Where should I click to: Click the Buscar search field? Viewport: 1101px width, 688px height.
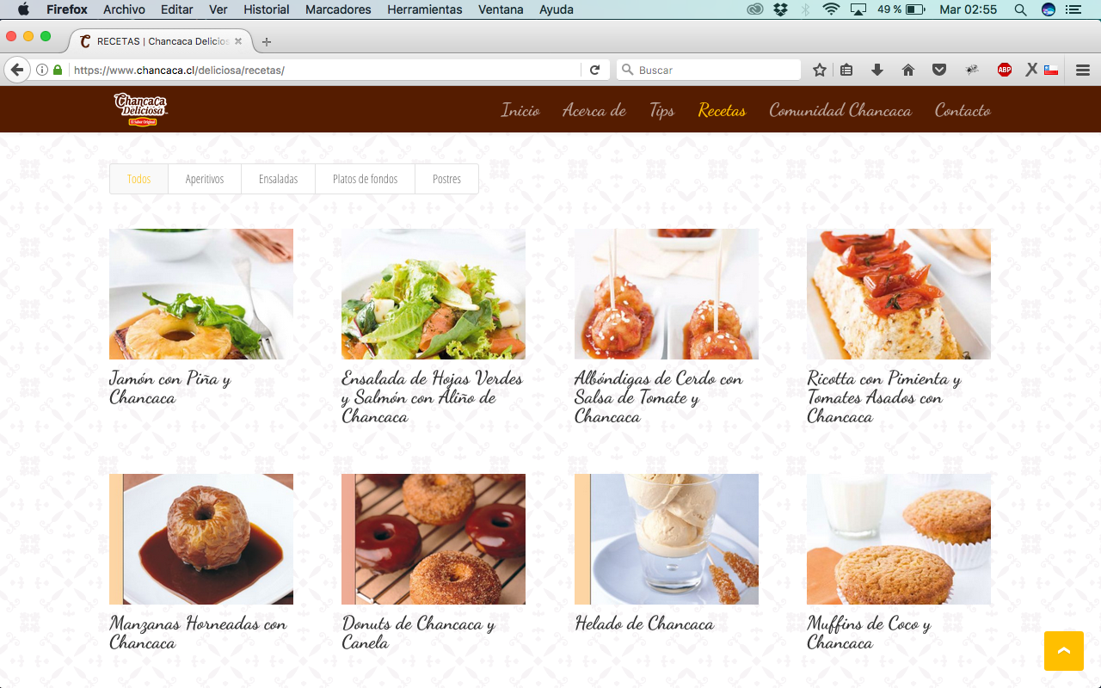pyautogui.click(x=709, y=70)
